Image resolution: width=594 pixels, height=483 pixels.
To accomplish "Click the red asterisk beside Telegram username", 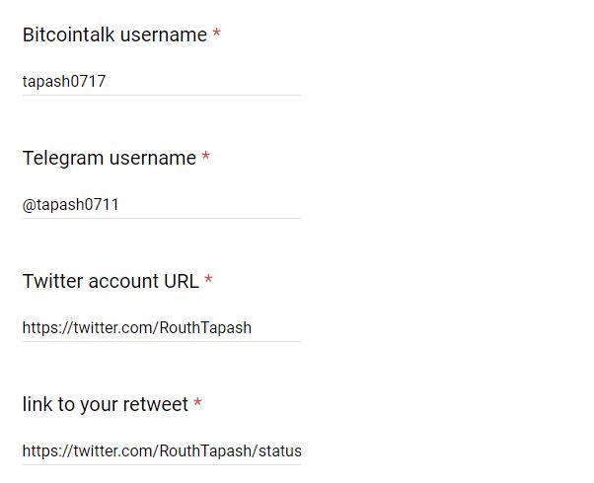I will pos(205,156).
